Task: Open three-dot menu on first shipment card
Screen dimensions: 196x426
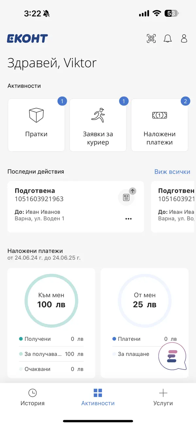Action: [x=128, y=219]
